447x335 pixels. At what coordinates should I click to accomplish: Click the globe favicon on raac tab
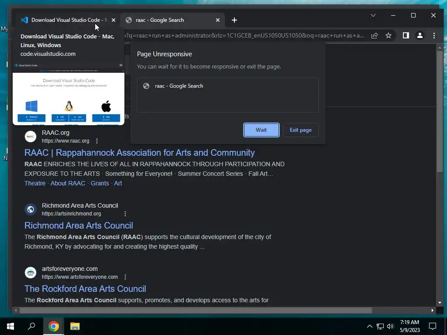(x=129, y=20)
